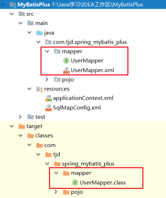The image size is (166, 198).
Task: Click the resources folder icon
Action: click(40, 89)
